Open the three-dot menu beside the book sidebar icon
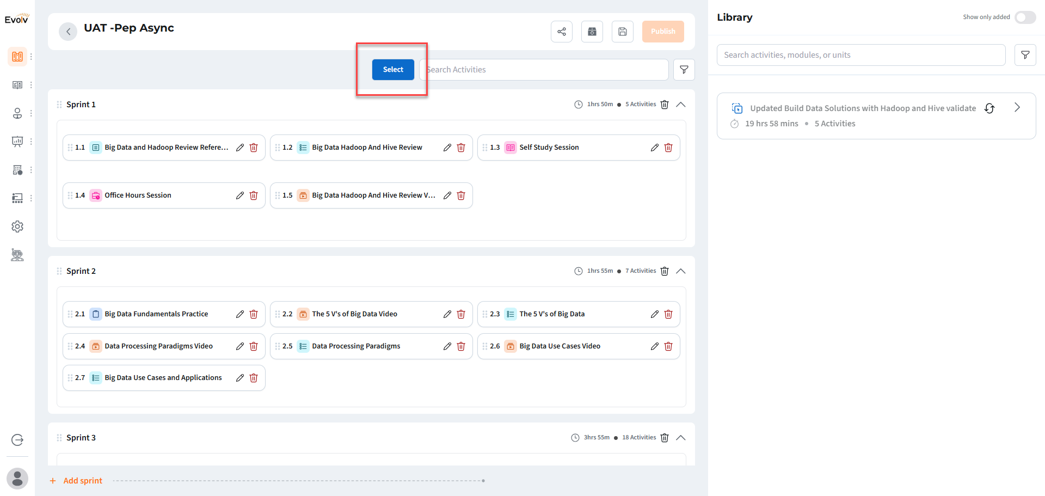Image resolution: width=1045 pixels, height=496 pixels. (31, 85)
